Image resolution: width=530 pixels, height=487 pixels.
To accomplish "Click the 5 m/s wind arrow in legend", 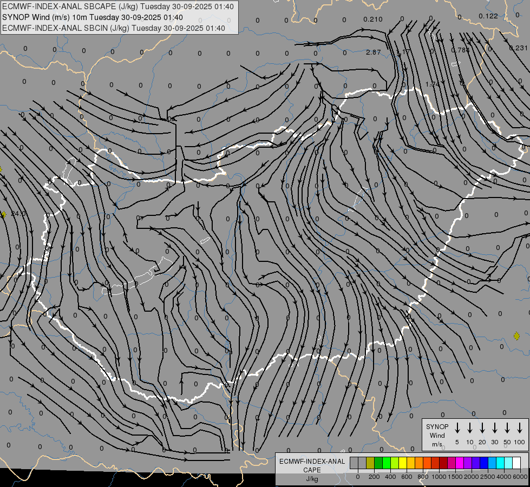I will click(x=457, y=428).
